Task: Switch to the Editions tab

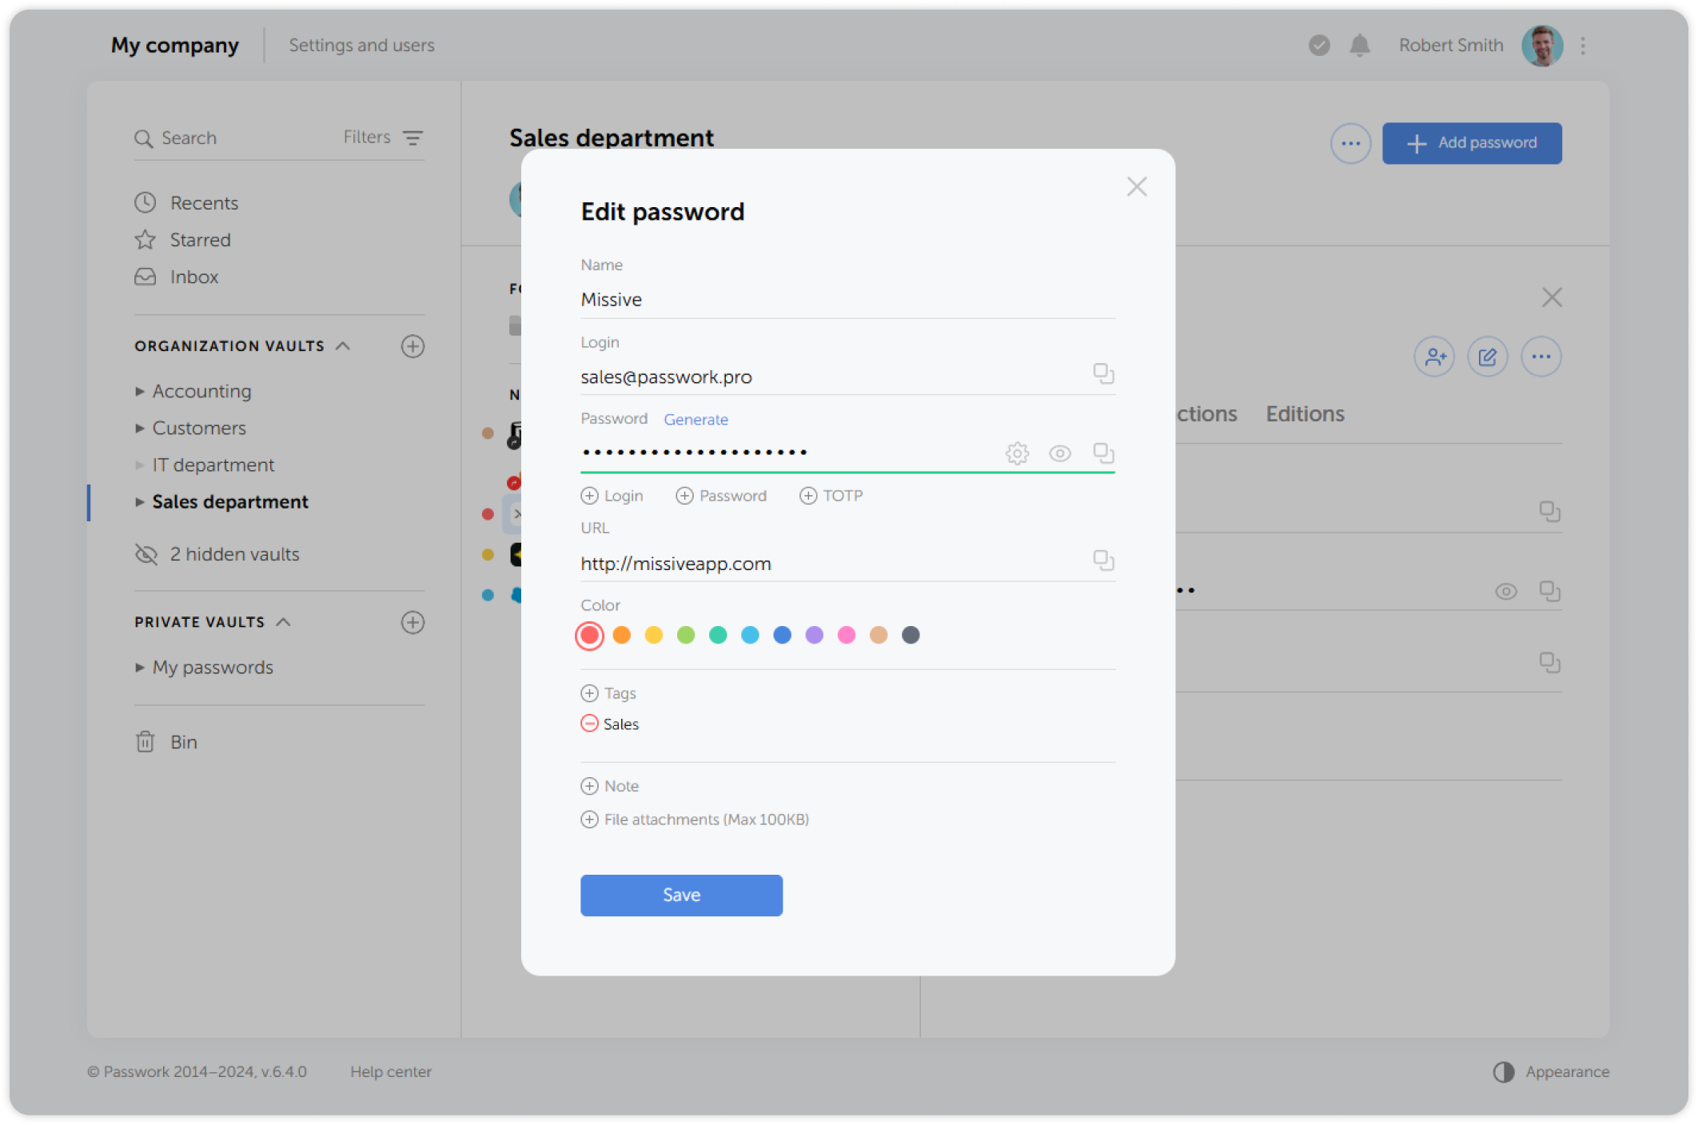Action: click(x=1304, y=413)
